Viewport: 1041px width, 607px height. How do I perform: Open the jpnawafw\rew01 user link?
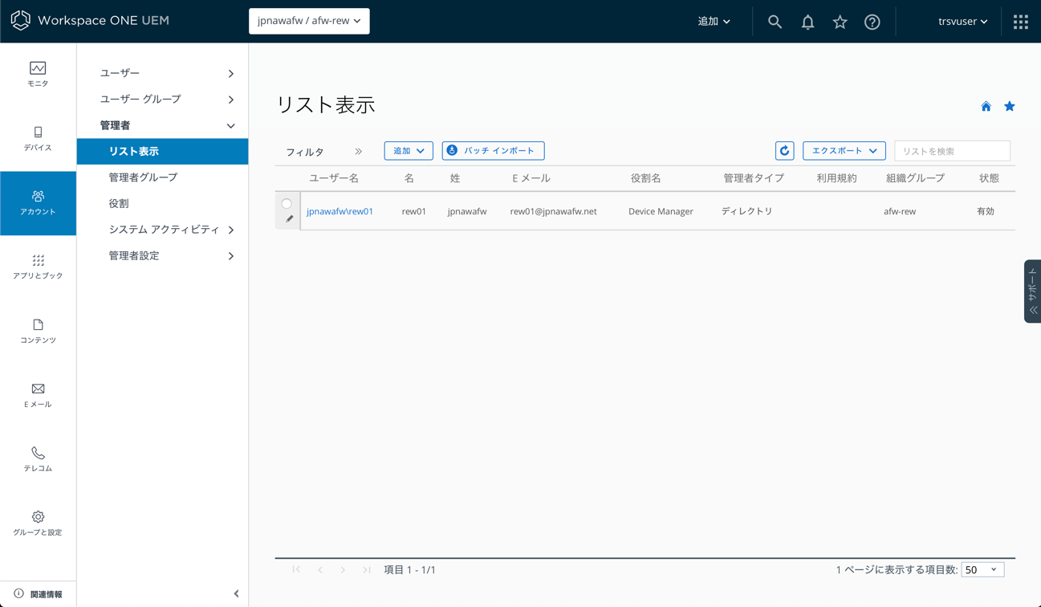tap(340, 211)
